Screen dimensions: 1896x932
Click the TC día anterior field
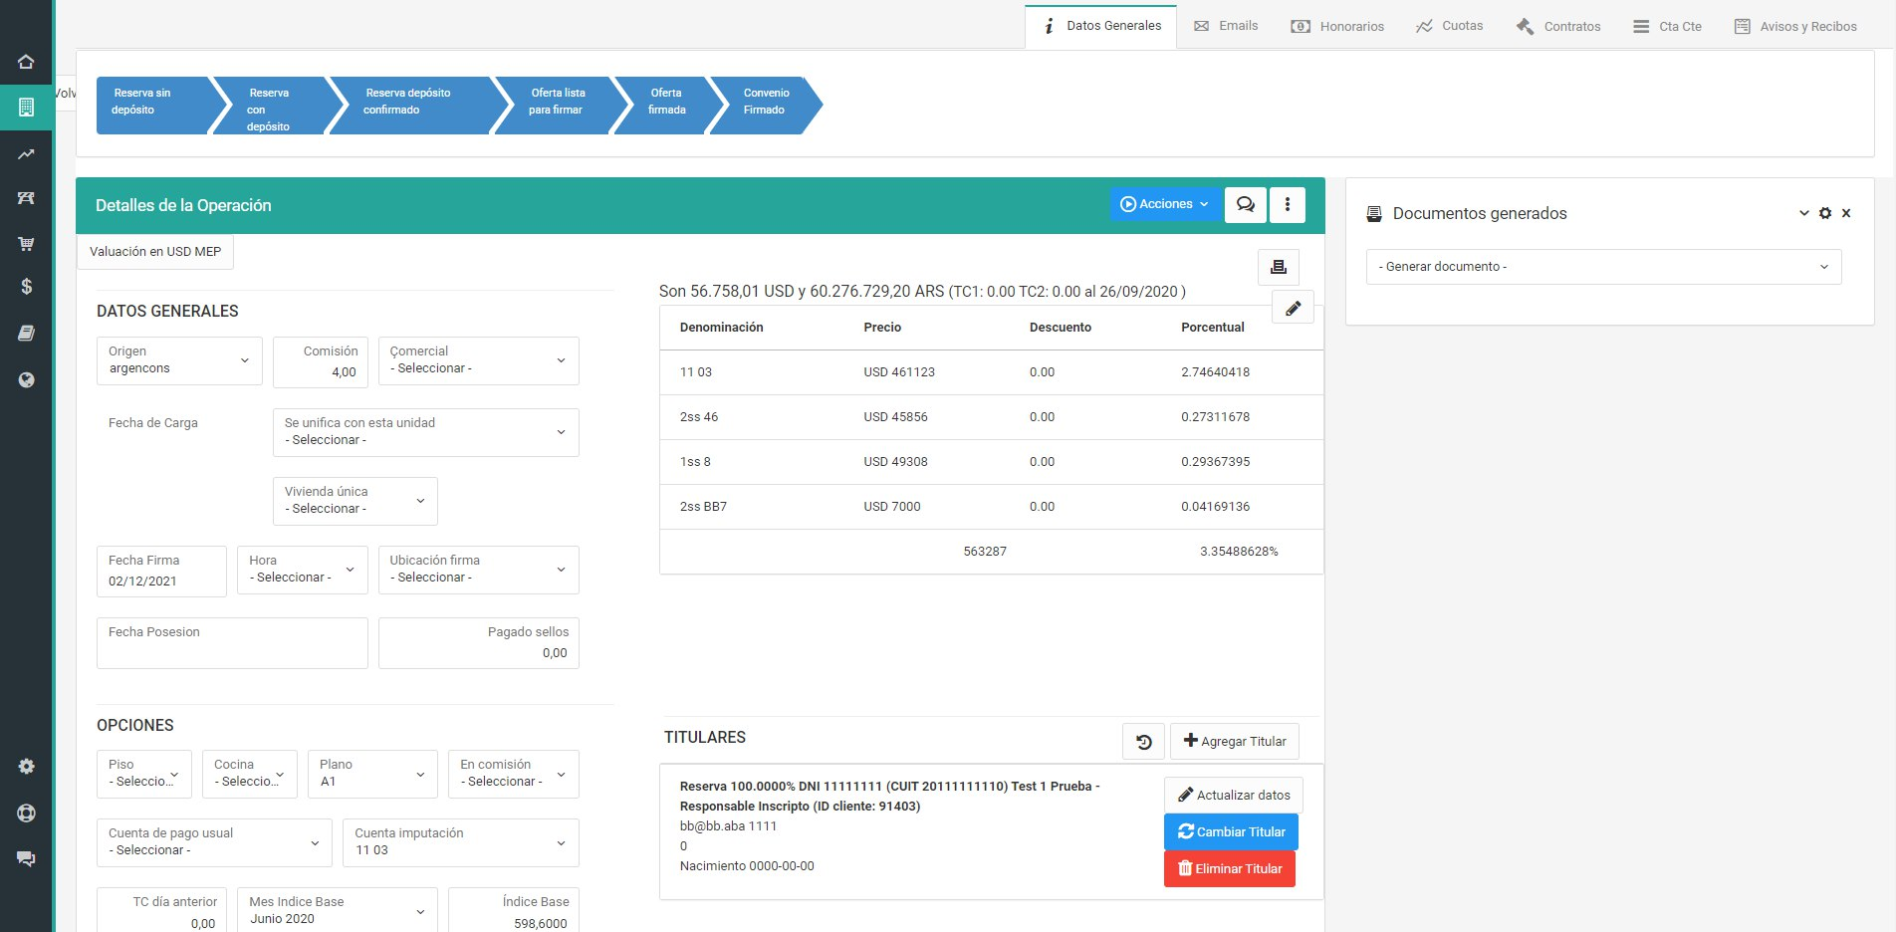[x=161, y=911]
